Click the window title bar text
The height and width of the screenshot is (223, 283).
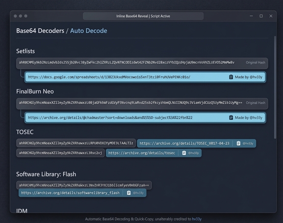(143, 16)
